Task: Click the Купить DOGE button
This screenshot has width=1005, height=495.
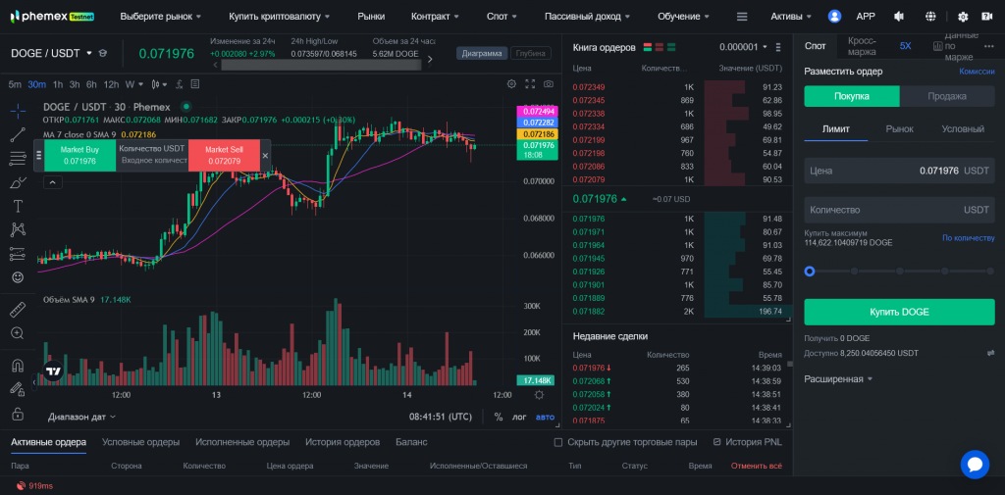Action: pyautogui.click(x=899, y=312)
